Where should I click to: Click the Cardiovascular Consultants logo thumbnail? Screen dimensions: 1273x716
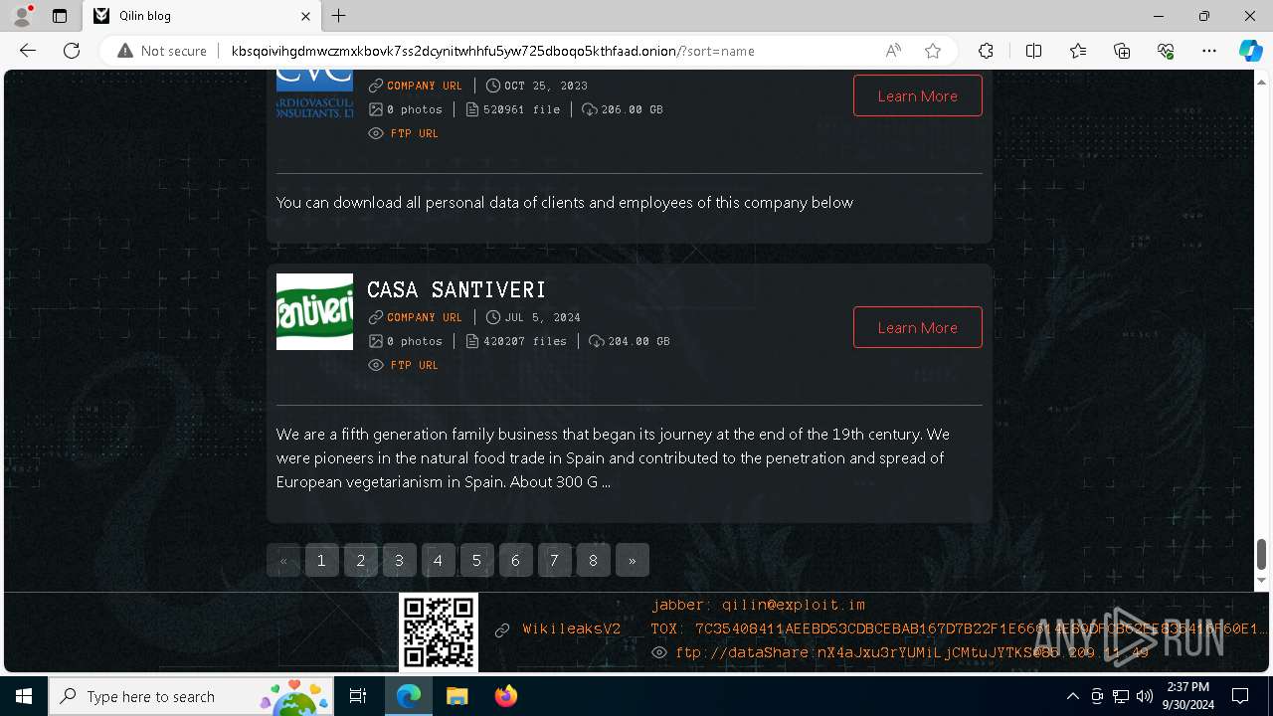(314, 95)
